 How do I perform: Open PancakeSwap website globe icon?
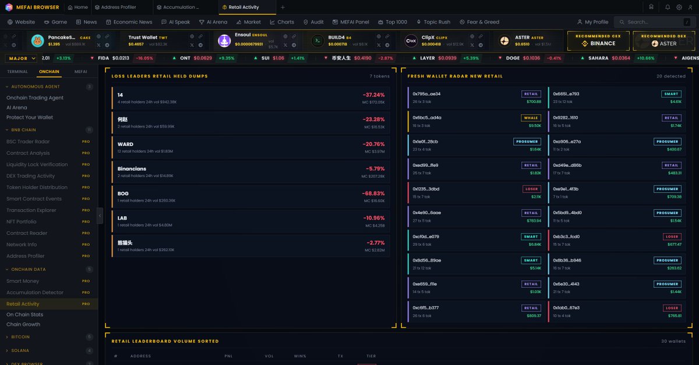click(x=98, y=36)
